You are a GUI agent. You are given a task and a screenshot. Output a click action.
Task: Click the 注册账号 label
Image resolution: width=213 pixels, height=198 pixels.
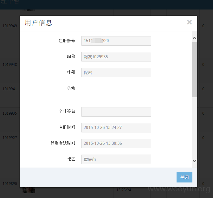coord(67,41)
